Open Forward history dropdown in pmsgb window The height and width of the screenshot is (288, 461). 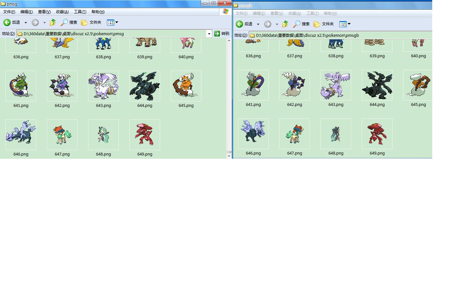pyautogui.click(x=277, y=24)
